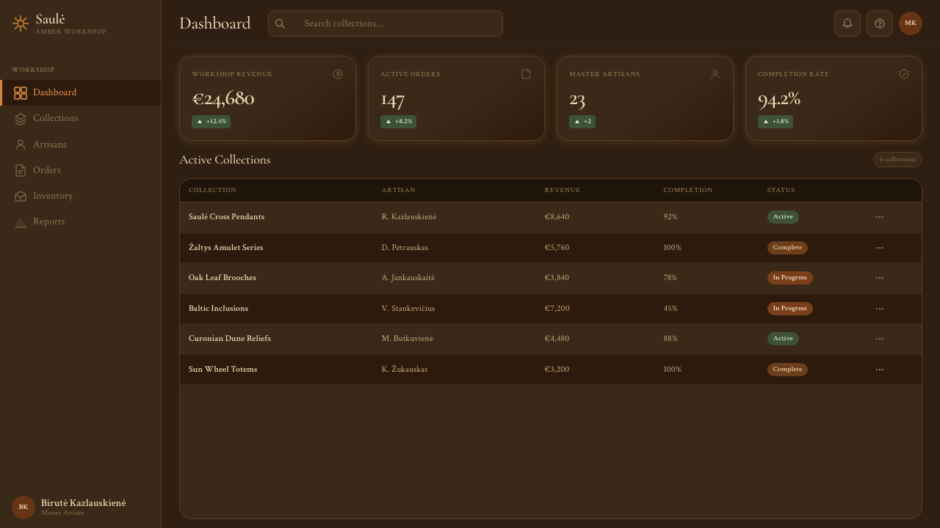
Task: Click In Progress status of Baltic Inclusions
Action: [789, 309]
